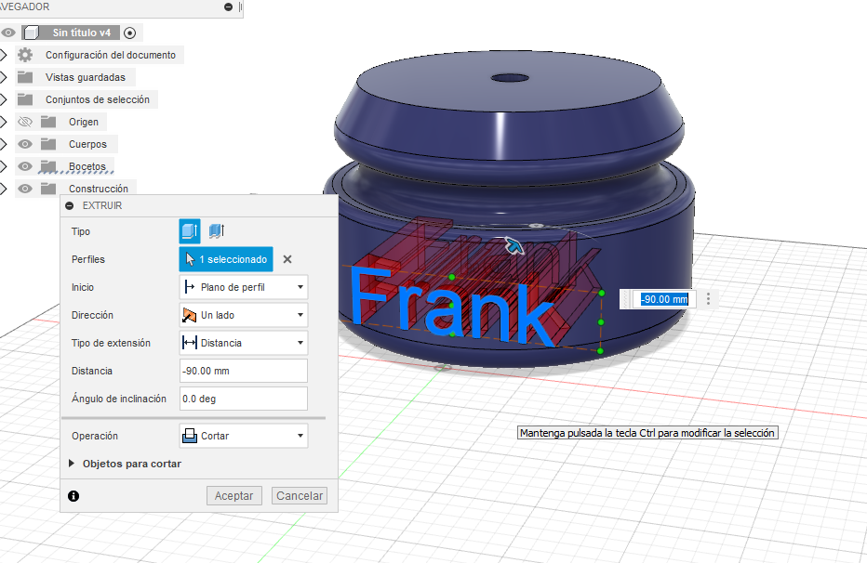Click the Cancelar button
The height and width of the screenshot is (563, 867).
click(300, 496)
